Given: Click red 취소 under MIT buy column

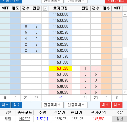Looking at the screenshot, I should pyautogui.click(x=117, y=105).
